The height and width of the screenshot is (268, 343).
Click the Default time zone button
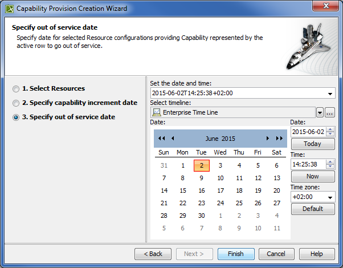pyautogui.click(x=313, y=209)
